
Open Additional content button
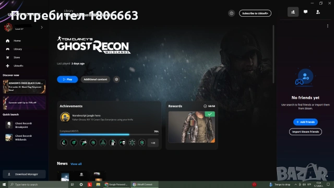tap(96, 79)
